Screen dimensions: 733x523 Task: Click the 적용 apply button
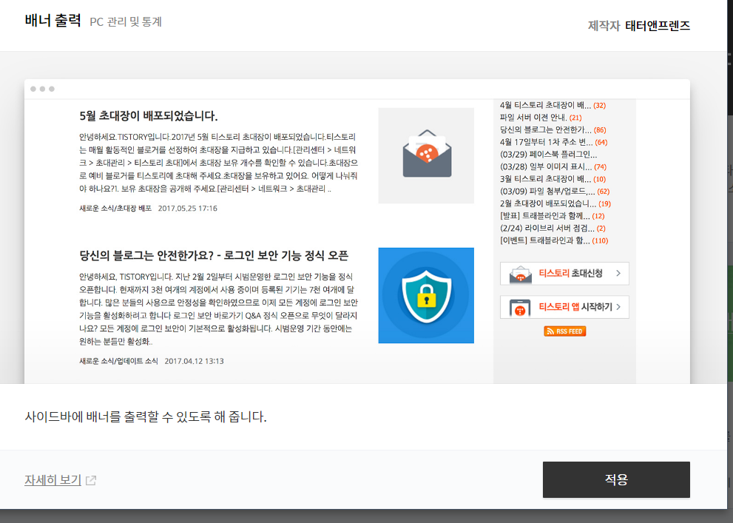coord(616,479)
